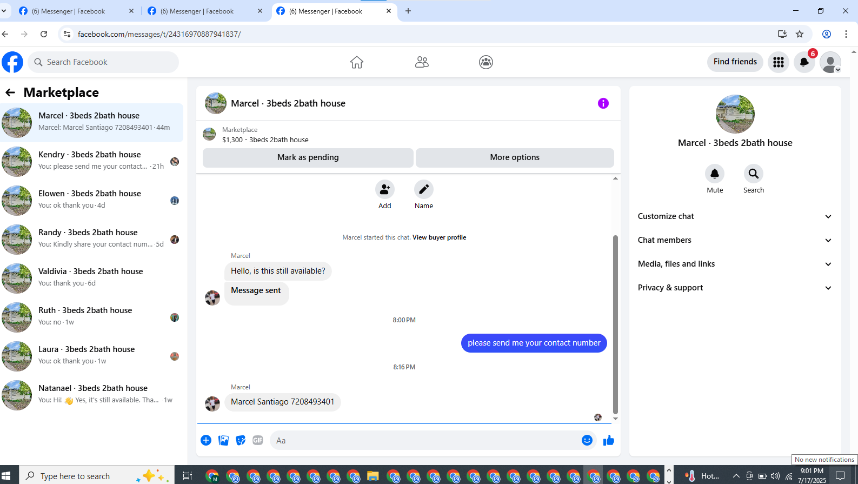Attach a photo or file
Screen dimensions: 858x484
point(224,440)
